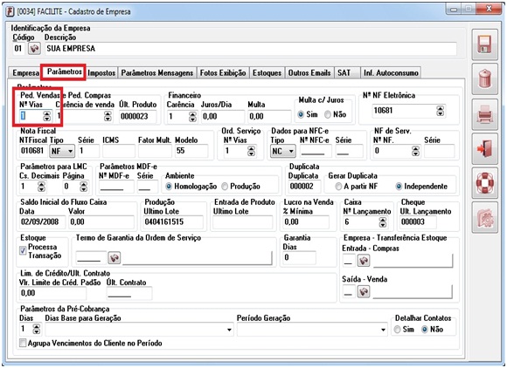This screenshot has height=368, width=507.
Task: Toggle Processa Transação checkbox
Action: click(x=23, y=250)
